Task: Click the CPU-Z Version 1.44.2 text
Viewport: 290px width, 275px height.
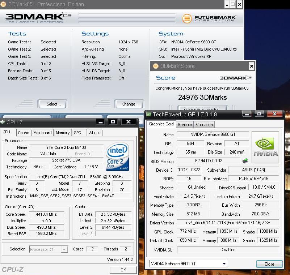Action: (x=120, y=259)
